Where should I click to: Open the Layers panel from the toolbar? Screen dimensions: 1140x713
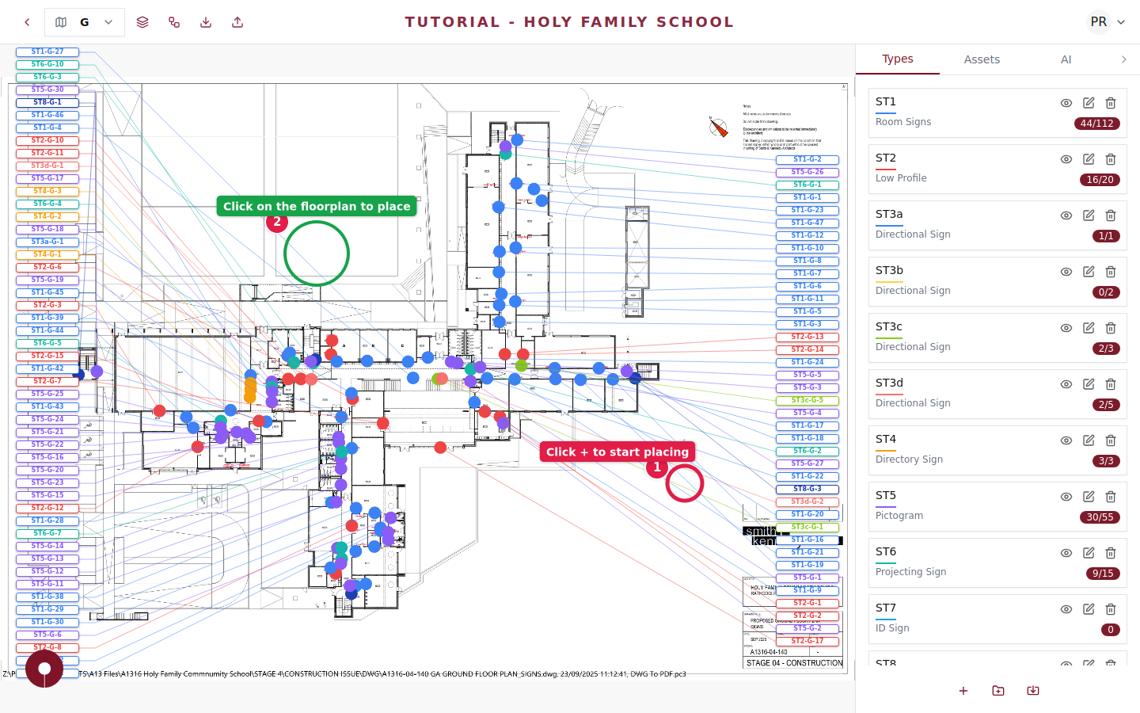click(142, 21)
